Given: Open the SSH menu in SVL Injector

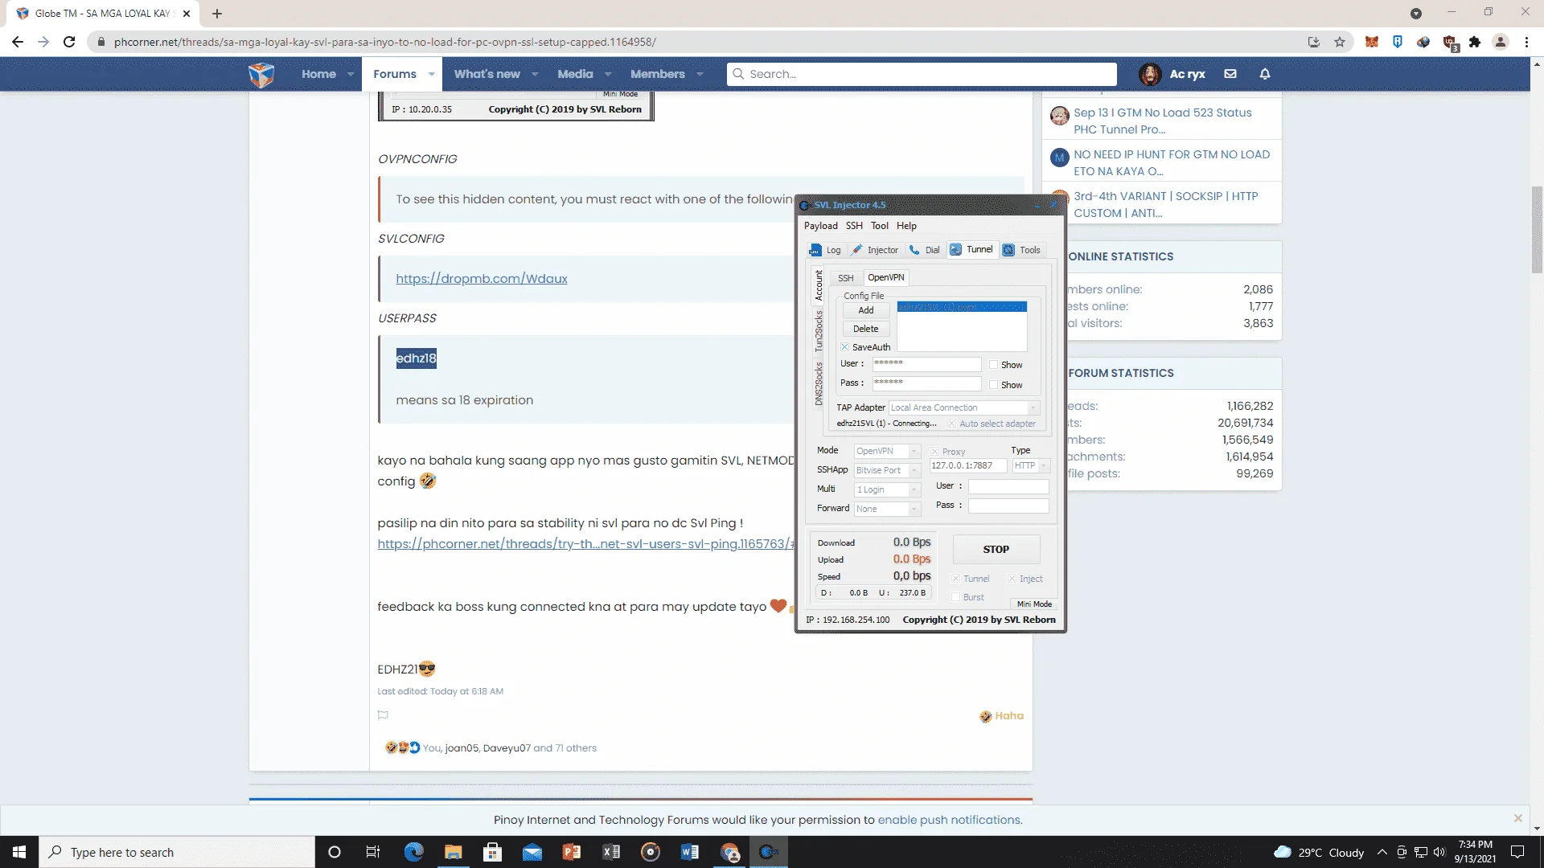Looking at the screenshot, I should [854, 226].
